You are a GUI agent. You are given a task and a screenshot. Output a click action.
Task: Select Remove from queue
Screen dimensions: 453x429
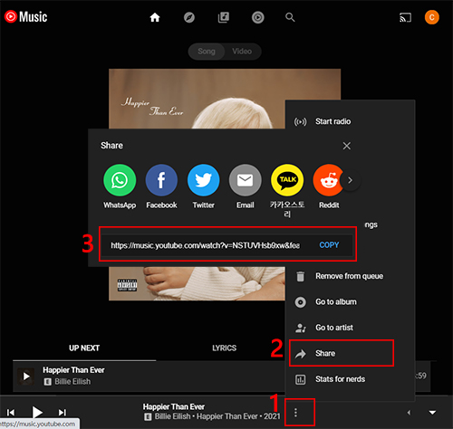pos(350,276)
